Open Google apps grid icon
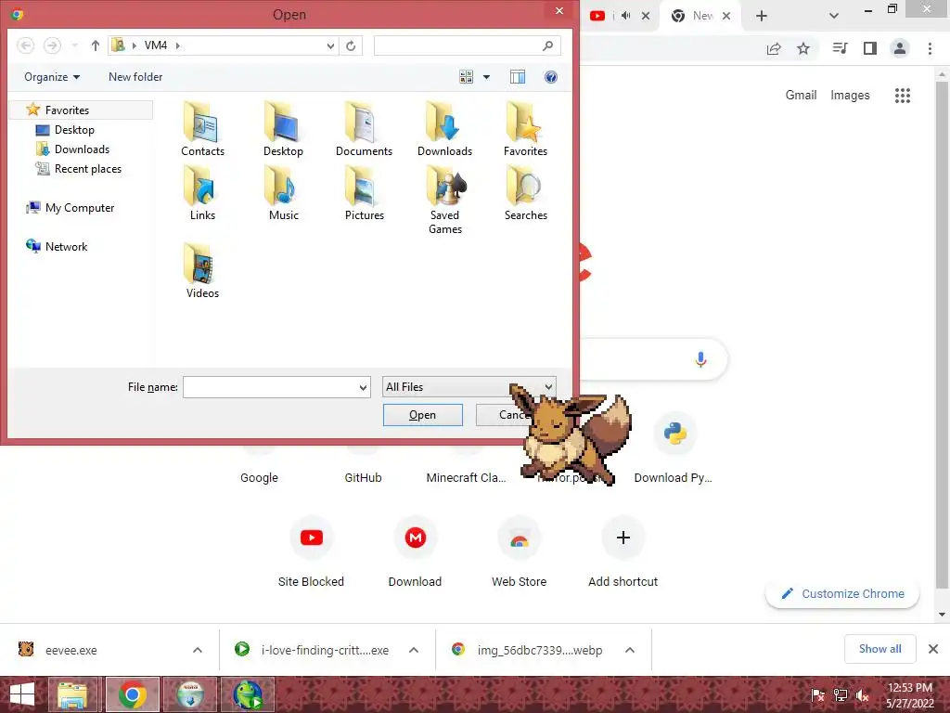 coord(903,96)
